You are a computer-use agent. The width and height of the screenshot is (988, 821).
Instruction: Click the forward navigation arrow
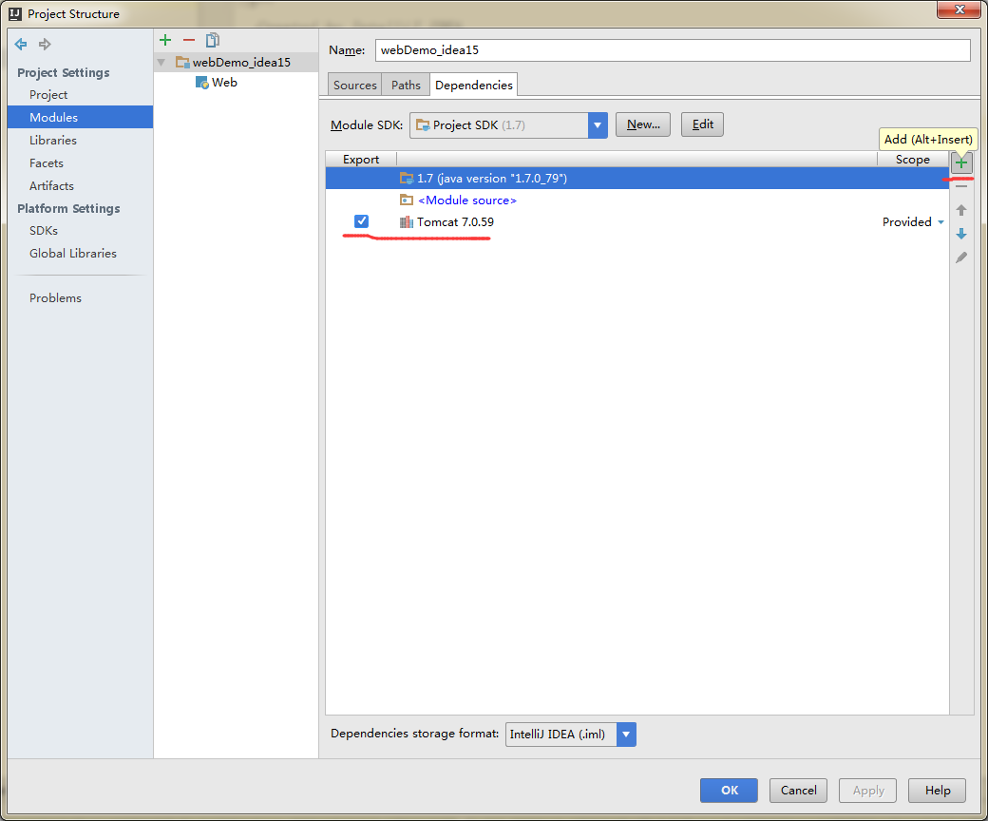click(45, 44)
